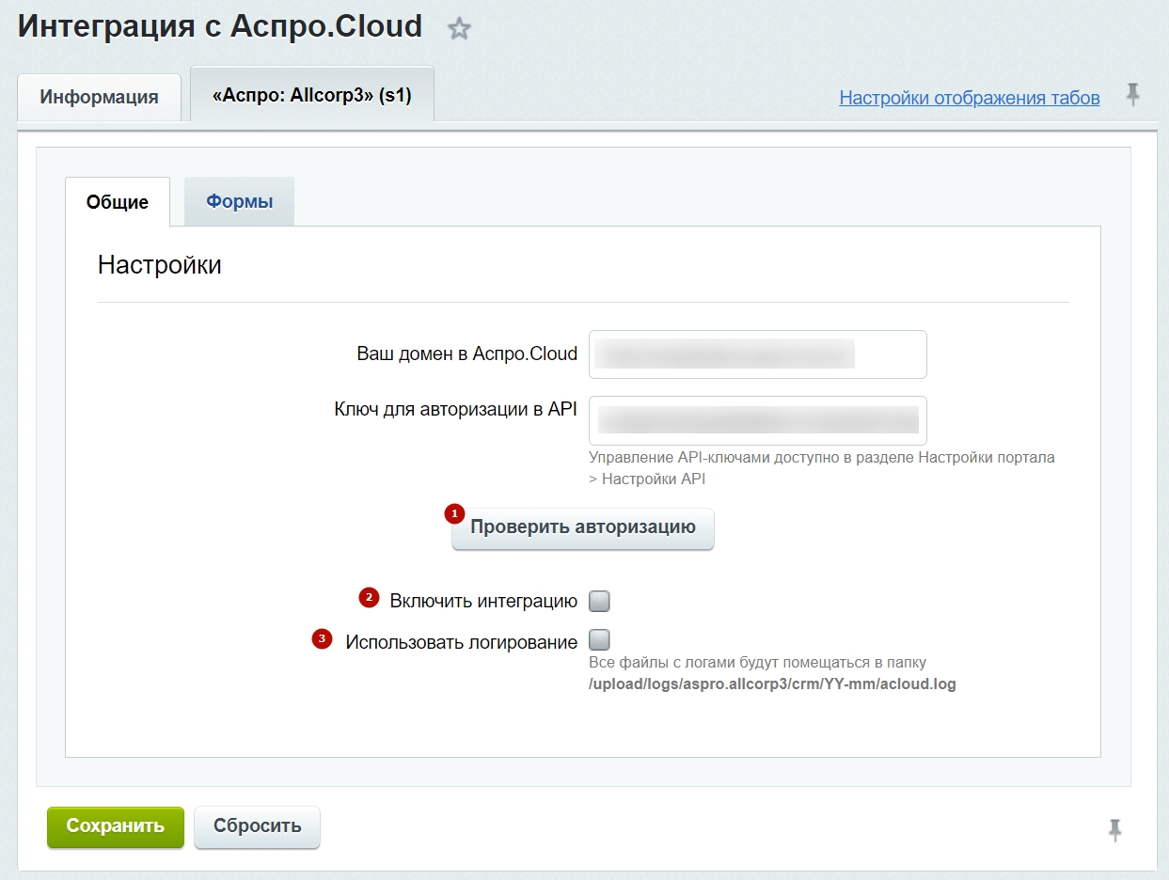Click the Настройки section heading

(160, 265)
